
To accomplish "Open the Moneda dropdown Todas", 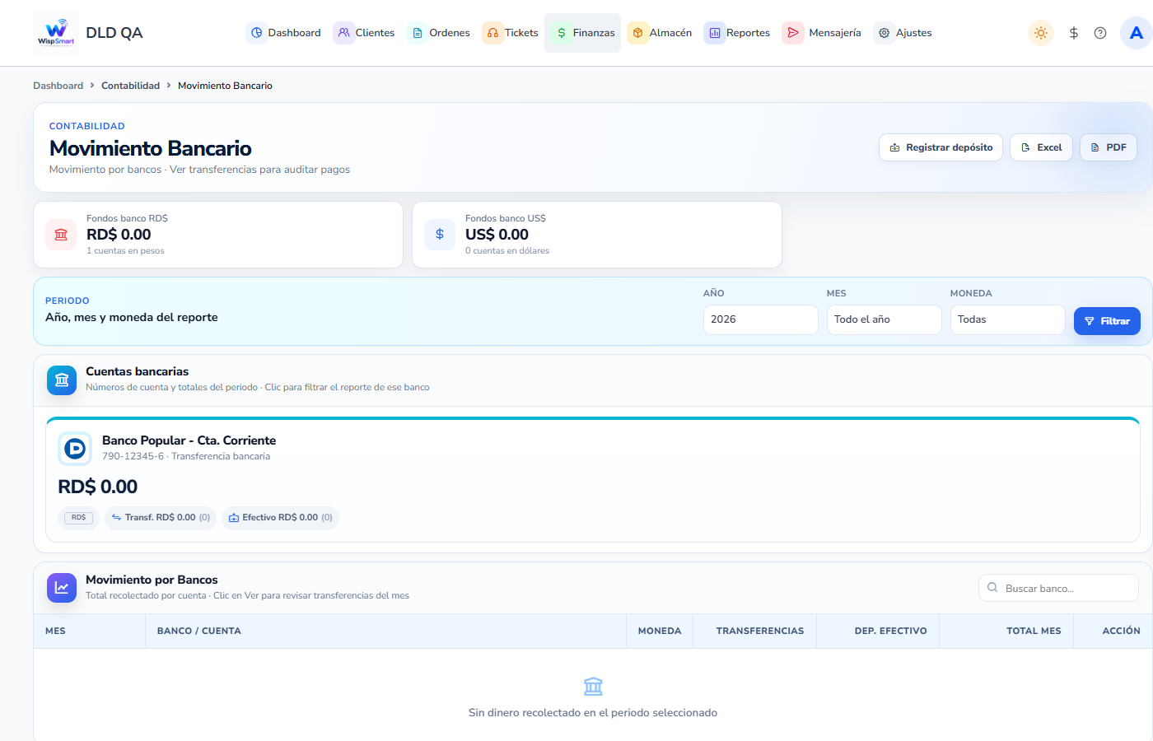I will [x=1008, y=319].
